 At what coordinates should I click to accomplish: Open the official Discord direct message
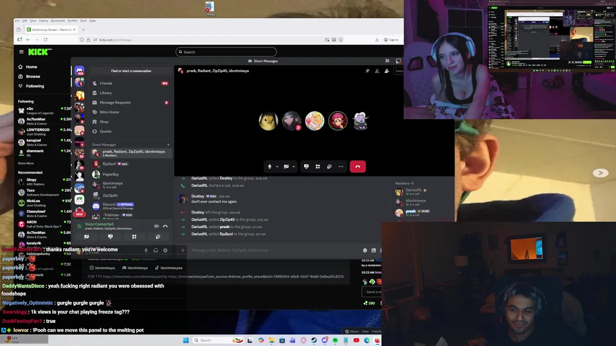(x=130, y=206)
